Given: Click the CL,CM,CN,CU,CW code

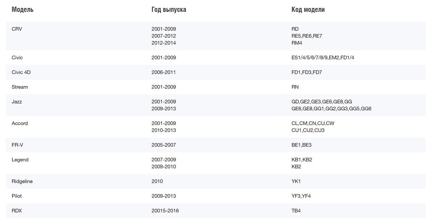Looking at the screenshot, I should (313, 123).
